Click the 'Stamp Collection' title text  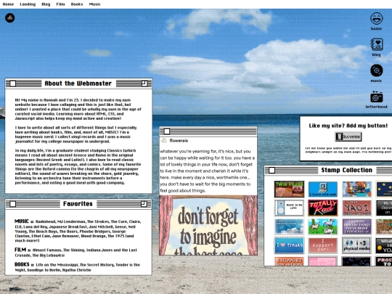click(x=347, y=171)
